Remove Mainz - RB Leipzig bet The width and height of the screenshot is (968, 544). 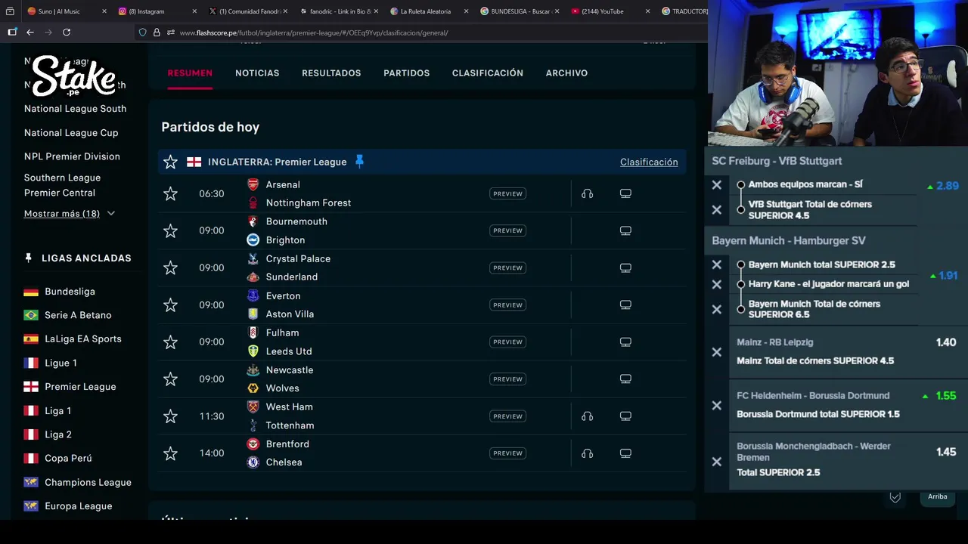(x=717, y=352)
